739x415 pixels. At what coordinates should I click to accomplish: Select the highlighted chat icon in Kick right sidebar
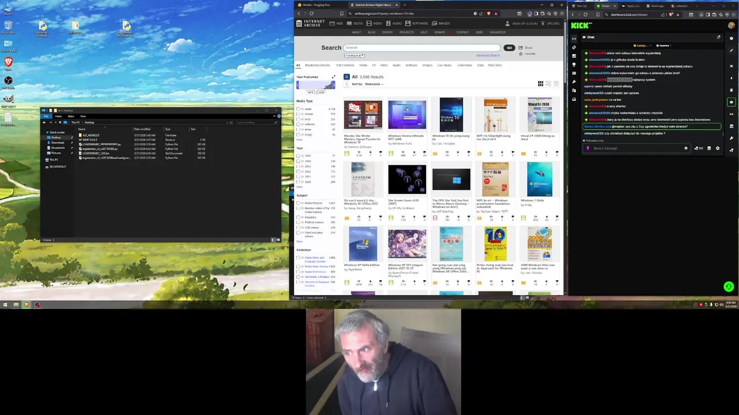pyautogui.click(x=731, y=102)
